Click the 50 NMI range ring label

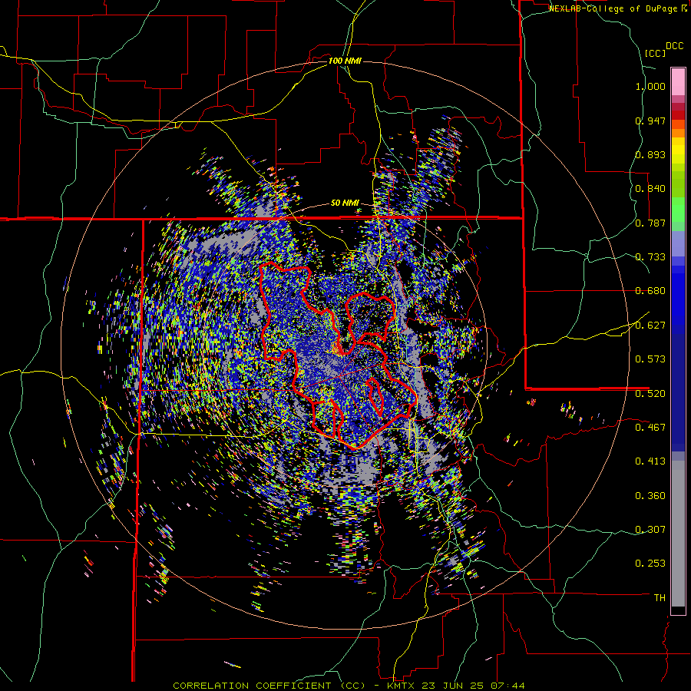pyautogui.click(x=345, y=203)
